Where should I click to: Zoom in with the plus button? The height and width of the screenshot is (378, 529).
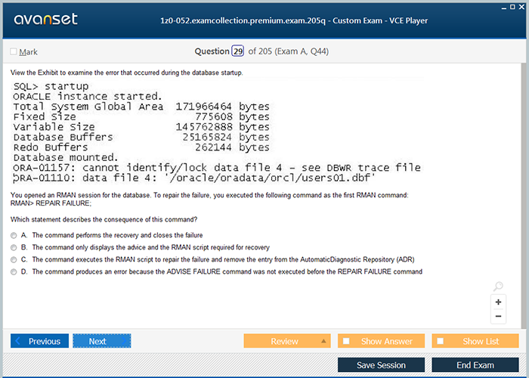(498, 302)
